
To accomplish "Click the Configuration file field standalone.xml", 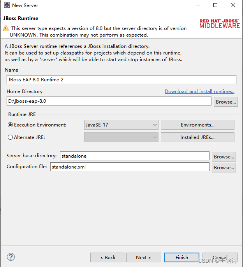I will 130,167.
